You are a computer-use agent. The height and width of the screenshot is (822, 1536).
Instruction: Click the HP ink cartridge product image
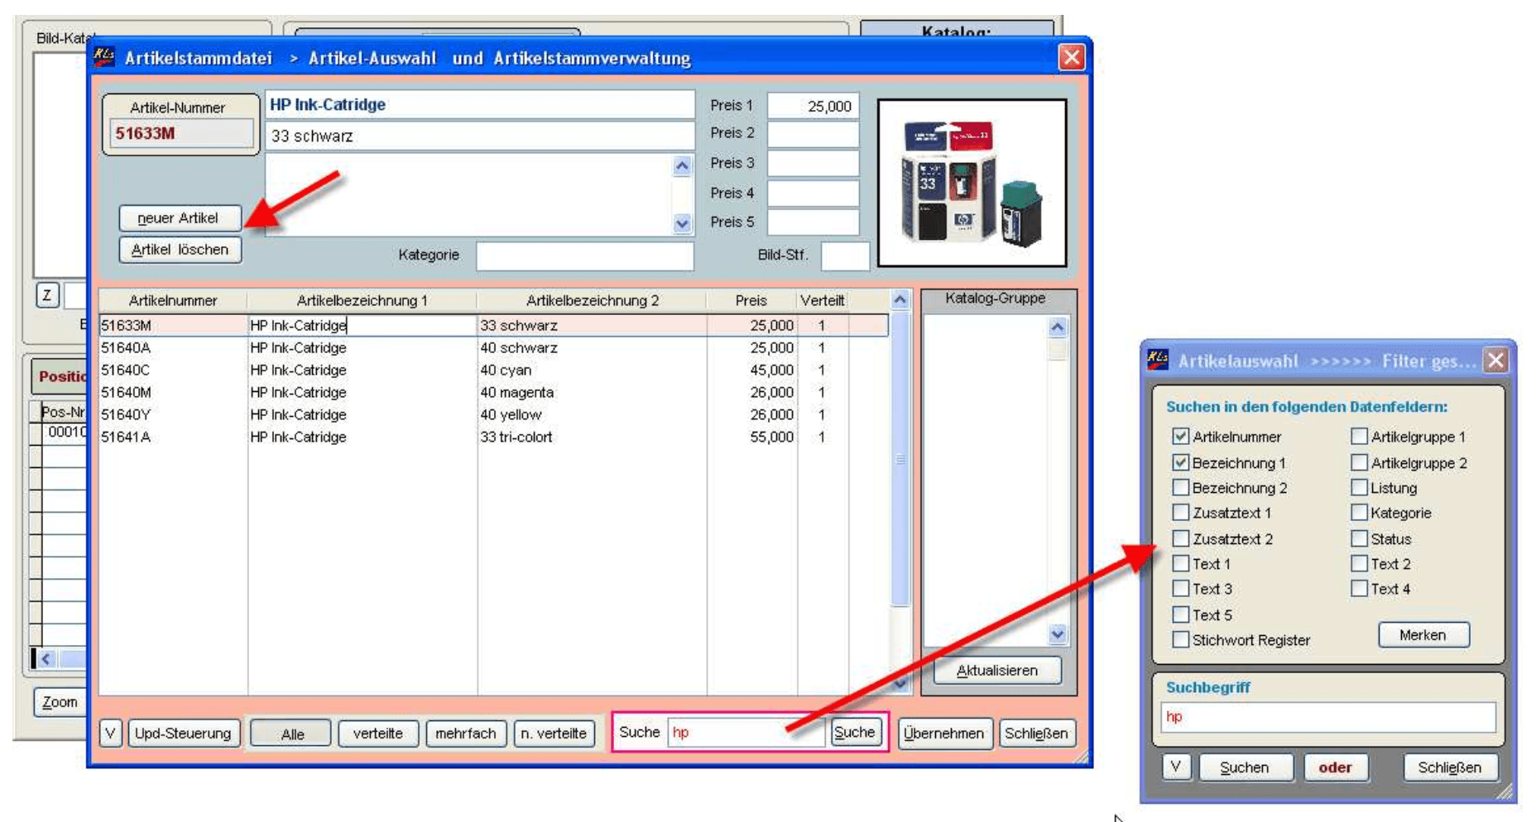point(972,183)
